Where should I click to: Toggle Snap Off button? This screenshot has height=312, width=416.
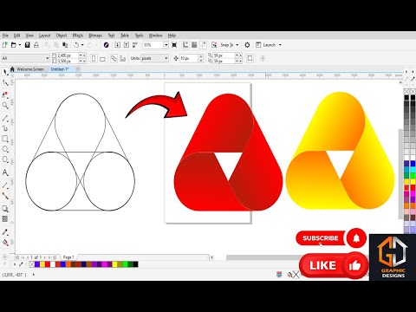tap(214, 45)
